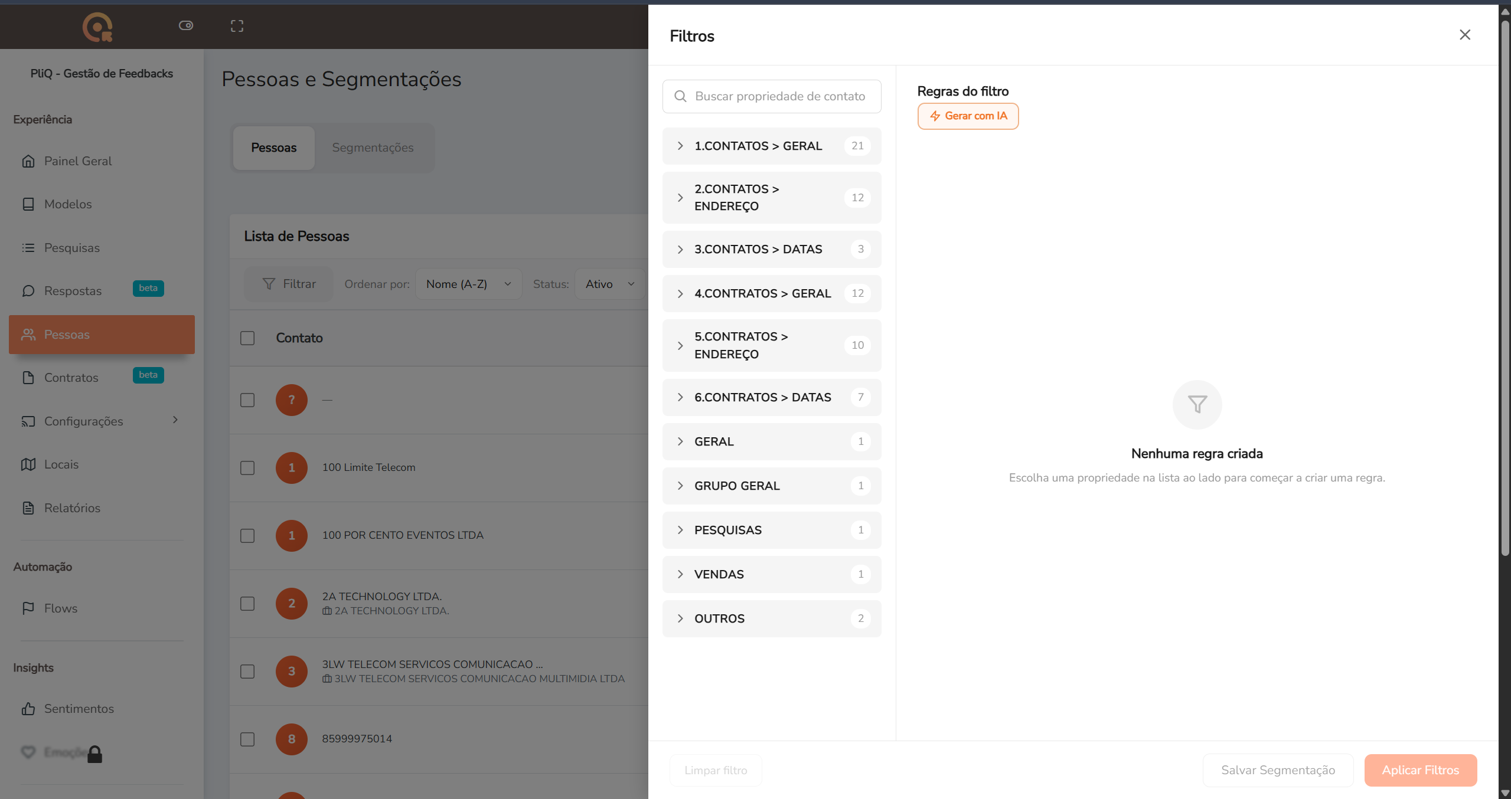Click the page vertical scrollbar thumb
The image size is (1511, 799).
coord(1505,287)
